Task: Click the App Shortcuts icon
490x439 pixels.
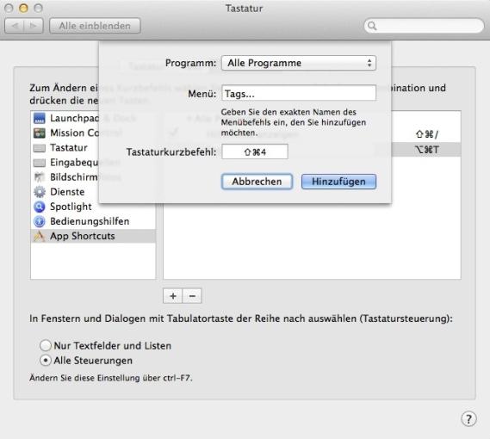Action: (x=40, y=236)
